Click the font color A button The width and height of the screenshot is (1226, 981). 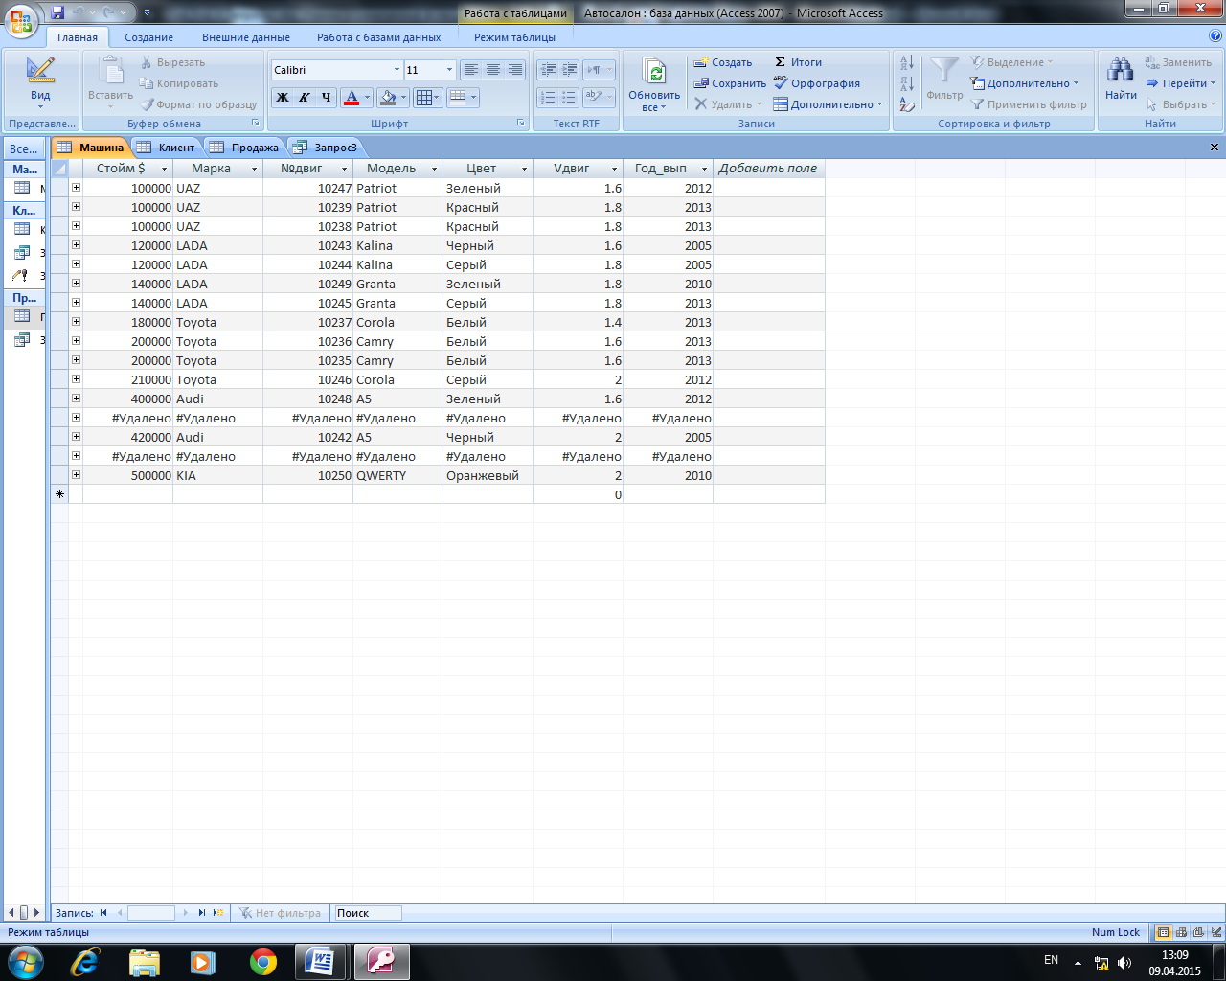click(x=352, y=97)
